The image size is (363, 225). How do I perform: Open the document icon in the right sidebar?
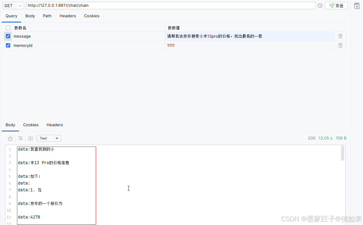[357, 6]
